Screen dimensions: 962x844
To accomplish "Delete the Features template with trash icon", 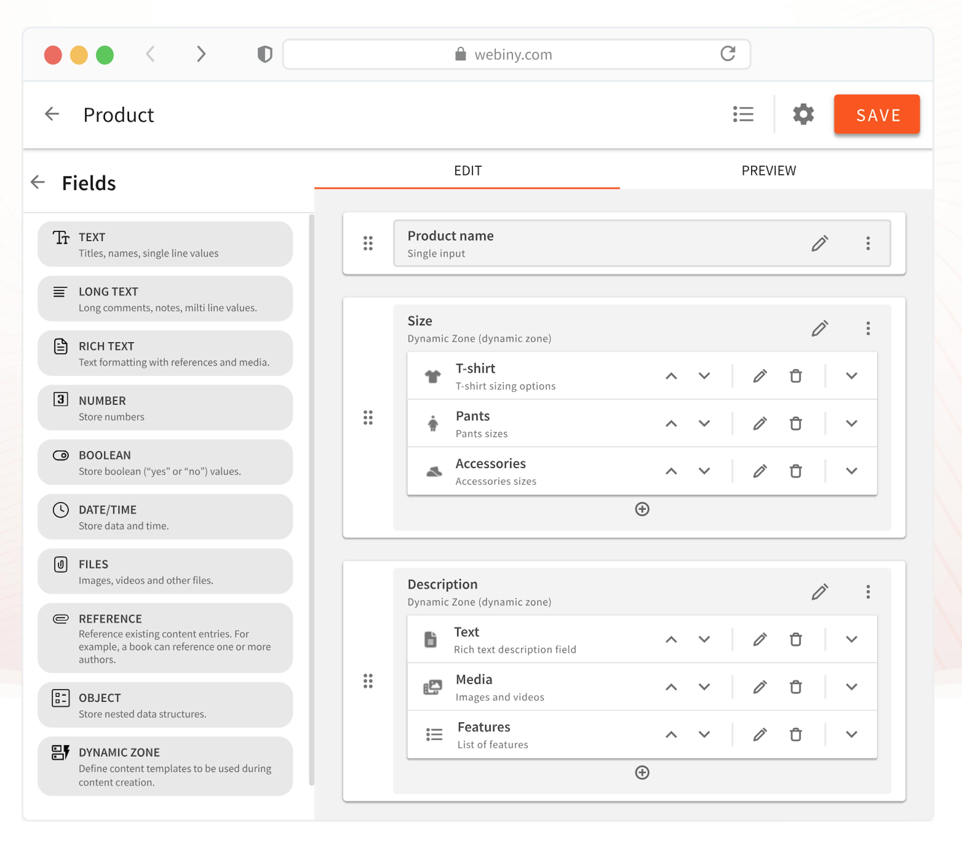I will (795, 735).
